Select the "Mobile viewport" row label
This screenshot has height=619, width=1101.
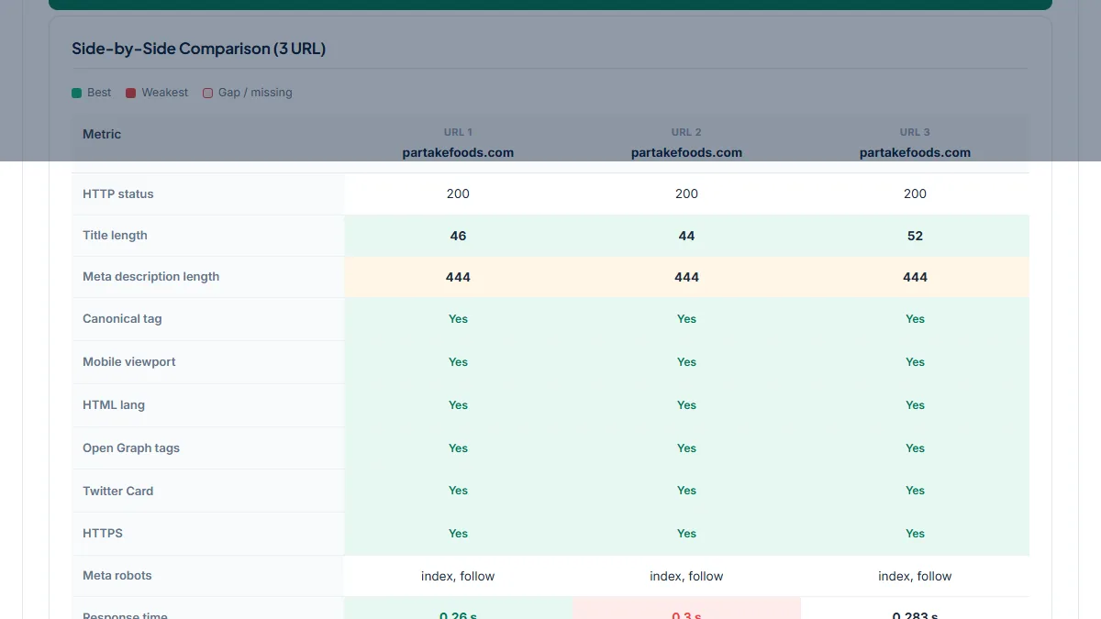(129, 361)
